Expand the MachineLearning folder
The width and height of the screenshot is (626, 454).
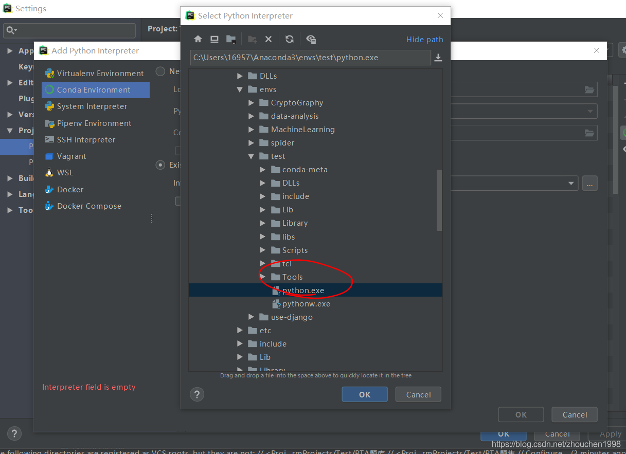coord(251,130)
